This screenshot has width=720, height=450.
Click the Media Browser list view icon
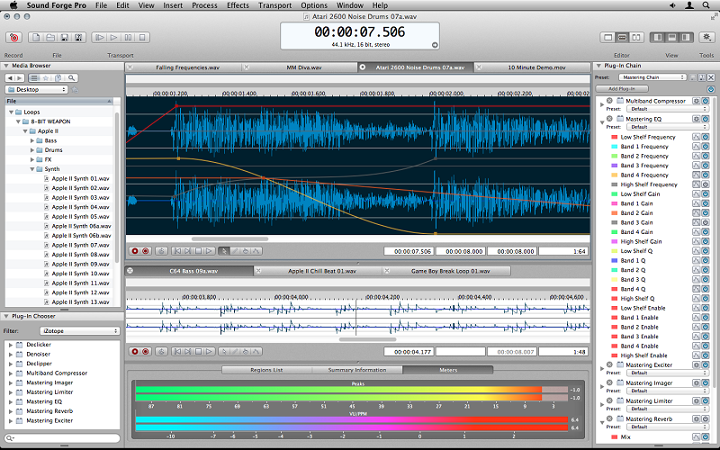point(34,78)
